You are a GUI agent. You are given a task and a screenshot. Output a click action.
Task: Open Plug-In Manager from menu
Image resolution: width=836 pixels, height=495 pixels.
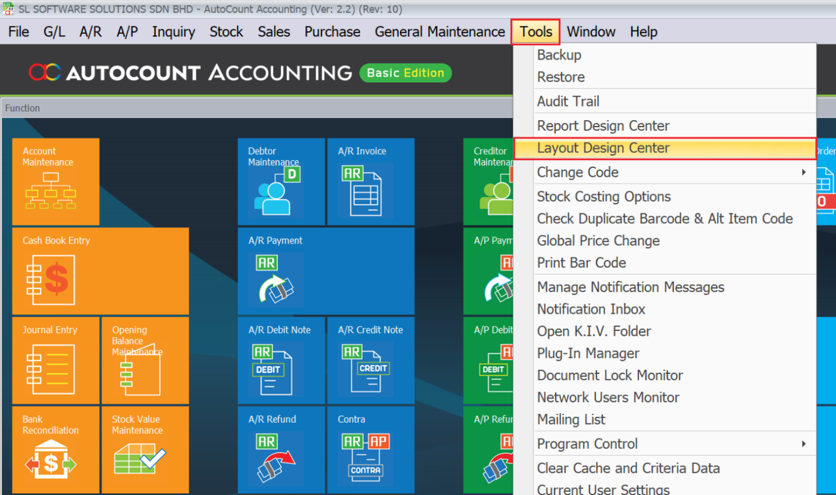[665, 353]
